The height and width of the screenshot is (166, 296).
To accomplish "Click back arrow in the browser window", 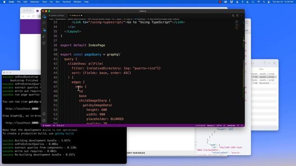I will (x=24, y=17).
